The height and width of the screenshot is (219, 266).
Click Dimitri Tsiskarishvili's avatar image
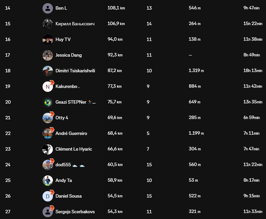(x=48, y=71)
